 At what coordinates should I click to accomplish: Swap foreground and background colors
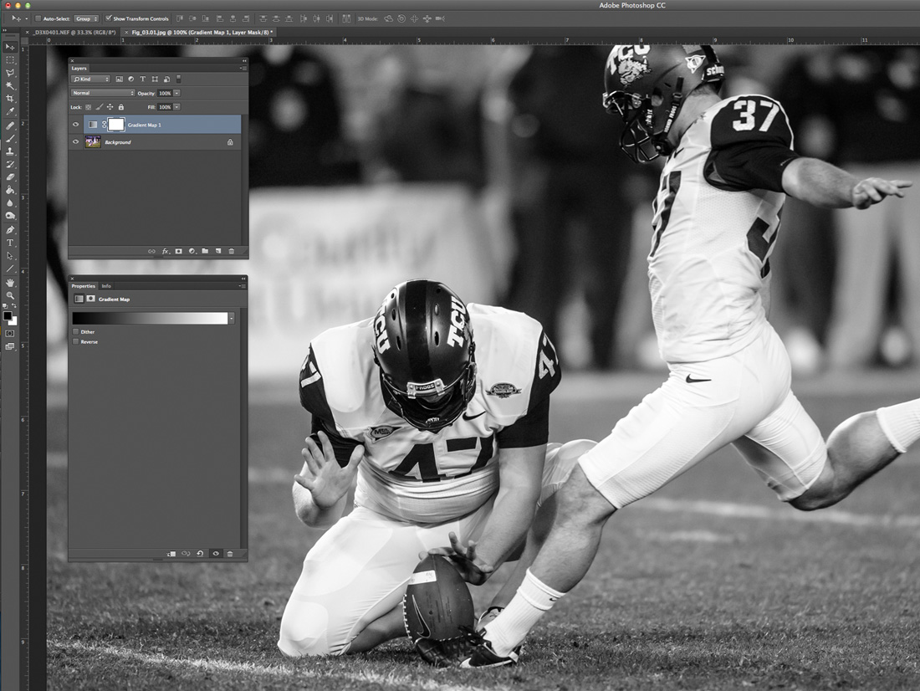click(14, 306)
